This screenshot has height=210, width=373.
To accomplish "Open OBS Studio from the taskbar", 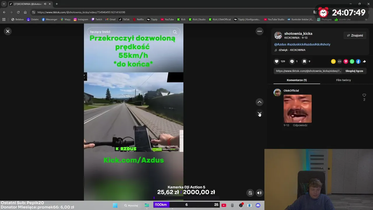I will click(x=241, y=205).
